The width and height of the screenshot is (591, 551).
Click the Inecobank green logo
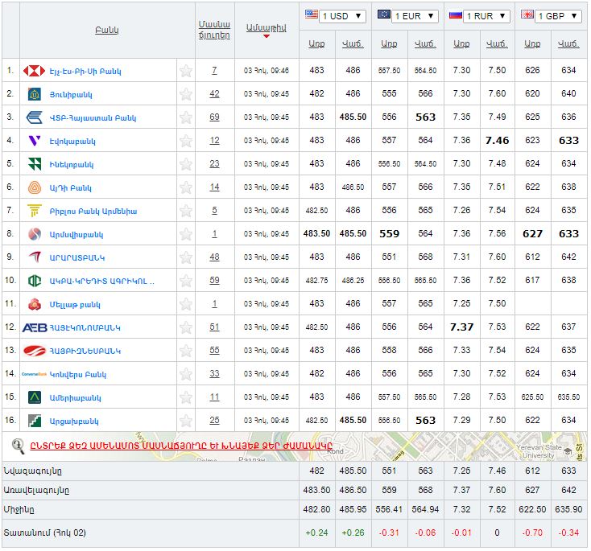tap(34, 164)
